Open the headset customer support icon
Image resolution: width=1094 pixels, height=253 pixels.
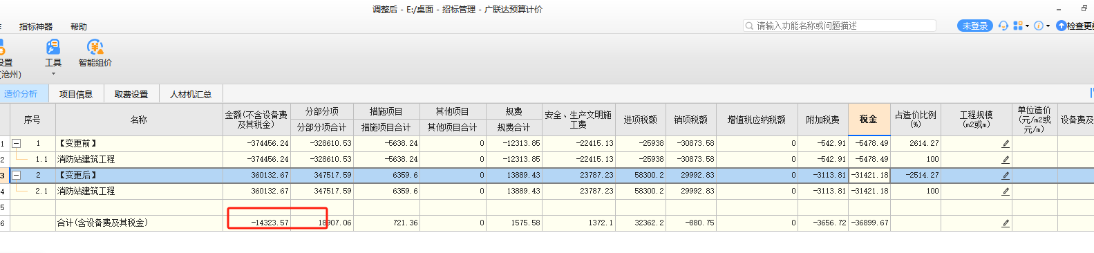[1003, 26]
